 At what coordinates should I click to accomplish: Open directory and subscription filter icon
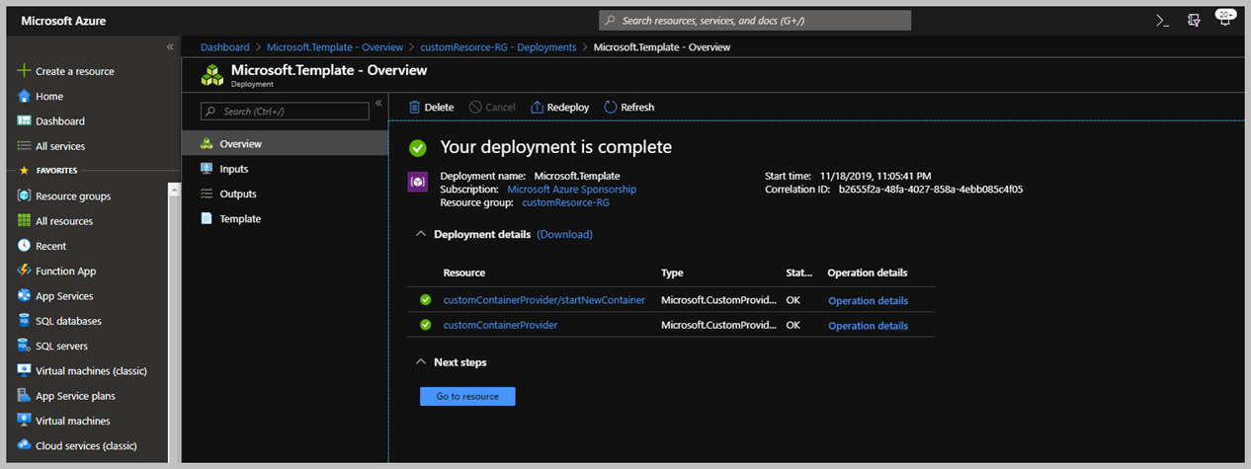coord(1194,20)
